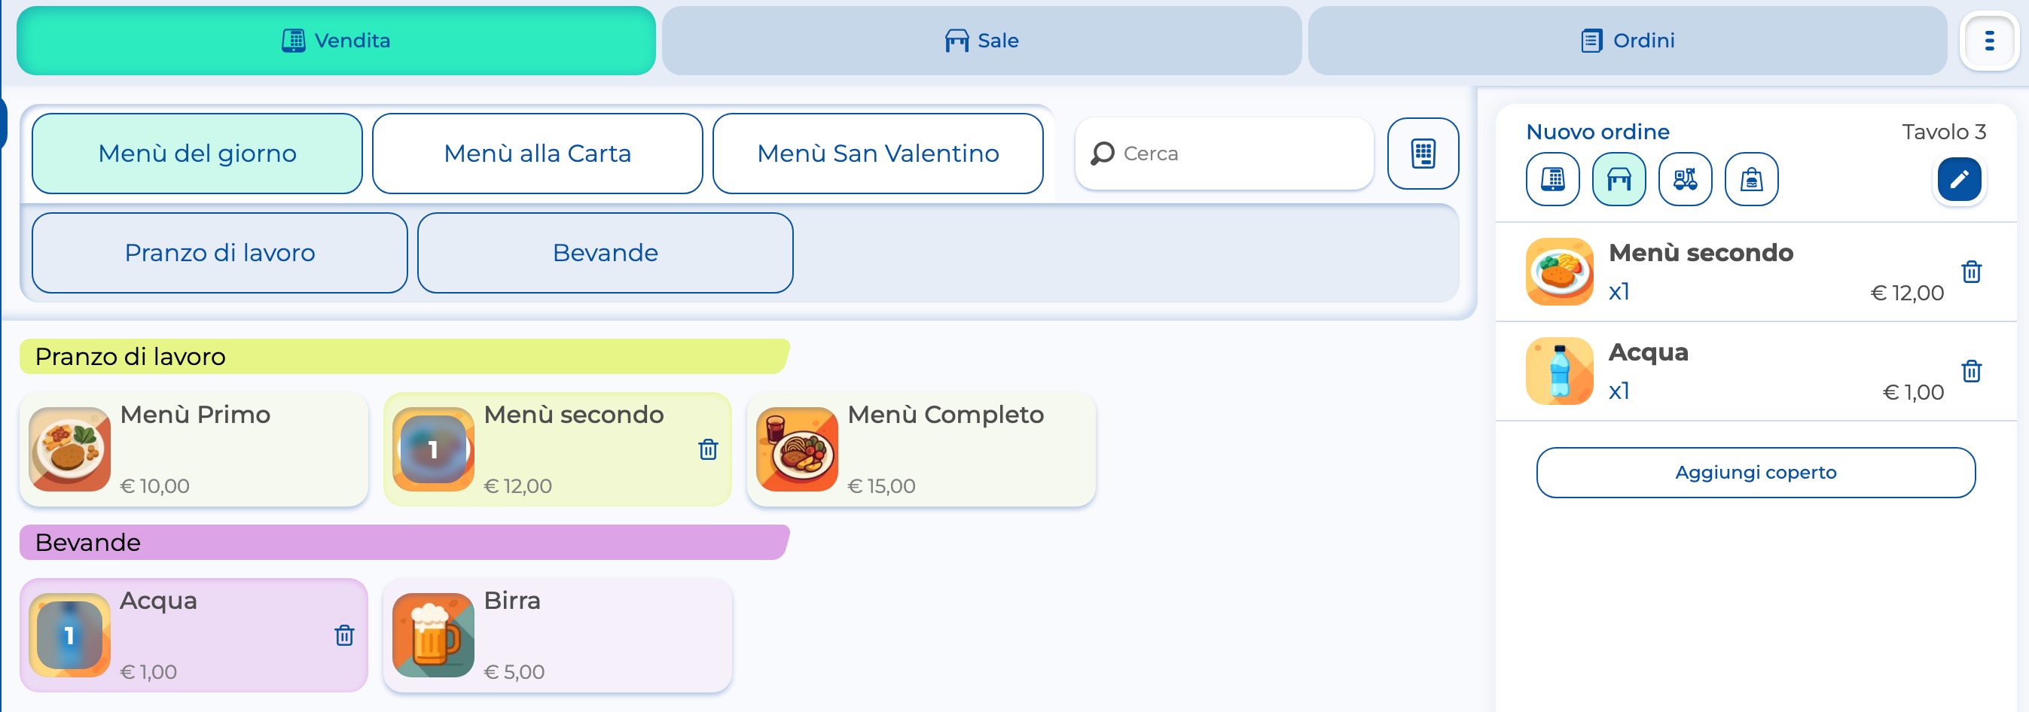
Task: Choose the counter sale order type icon
Action: (1551, 179)
